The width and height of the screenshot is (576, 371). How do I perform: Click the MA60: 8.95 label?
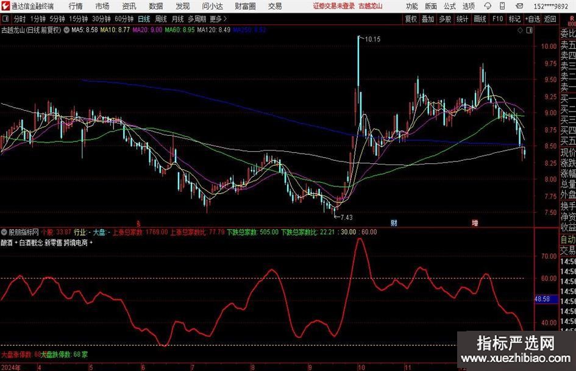click(180, 30)
